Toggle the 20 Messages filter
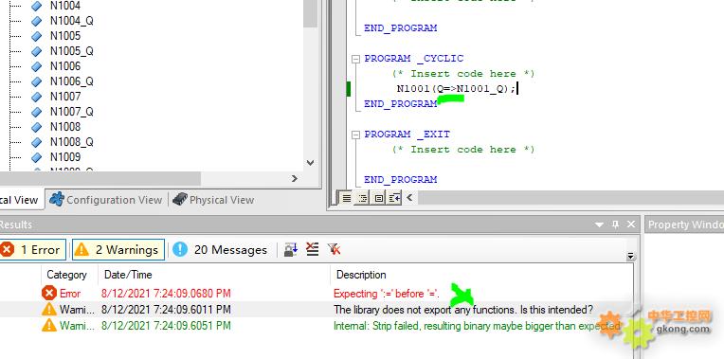724x359 pixels. click(220, 250)
